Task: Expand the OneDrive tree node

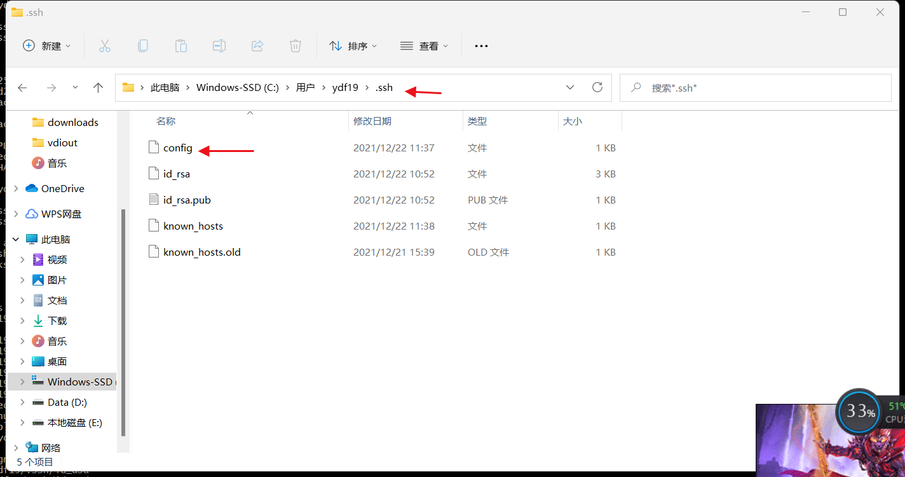Action: click(15, 188)
